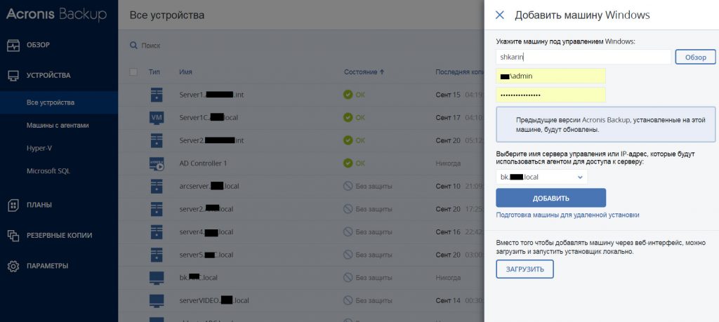
Task: Select the AD Controller 1 row name
Action: pyautogui.click(x=203, y=163)
